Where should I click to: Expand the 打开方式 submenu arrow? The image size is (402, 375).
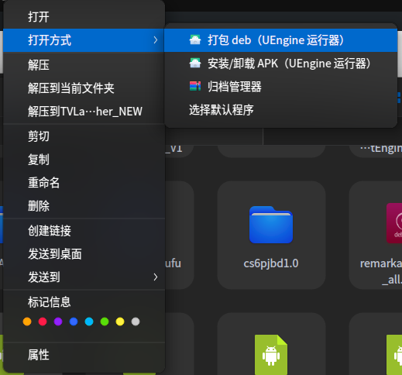155,40
